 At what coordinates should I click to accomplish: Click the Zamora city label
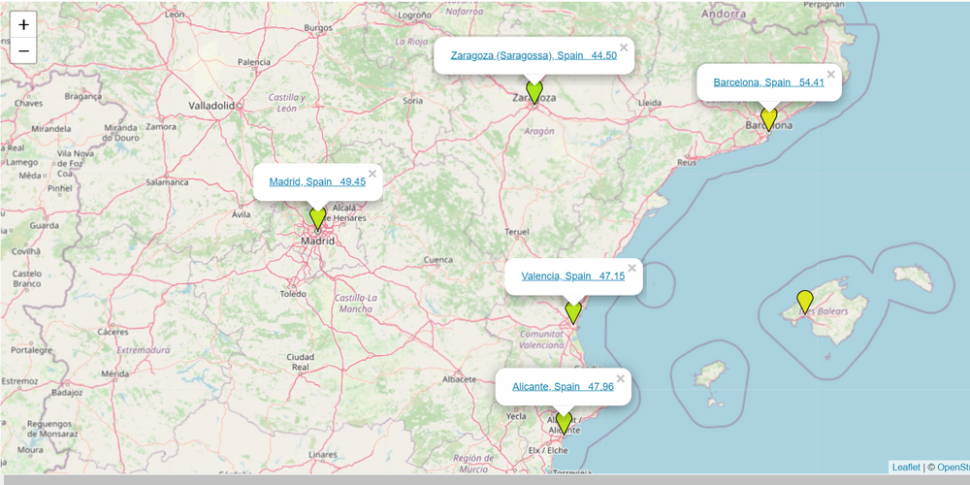tap(160, 126)
